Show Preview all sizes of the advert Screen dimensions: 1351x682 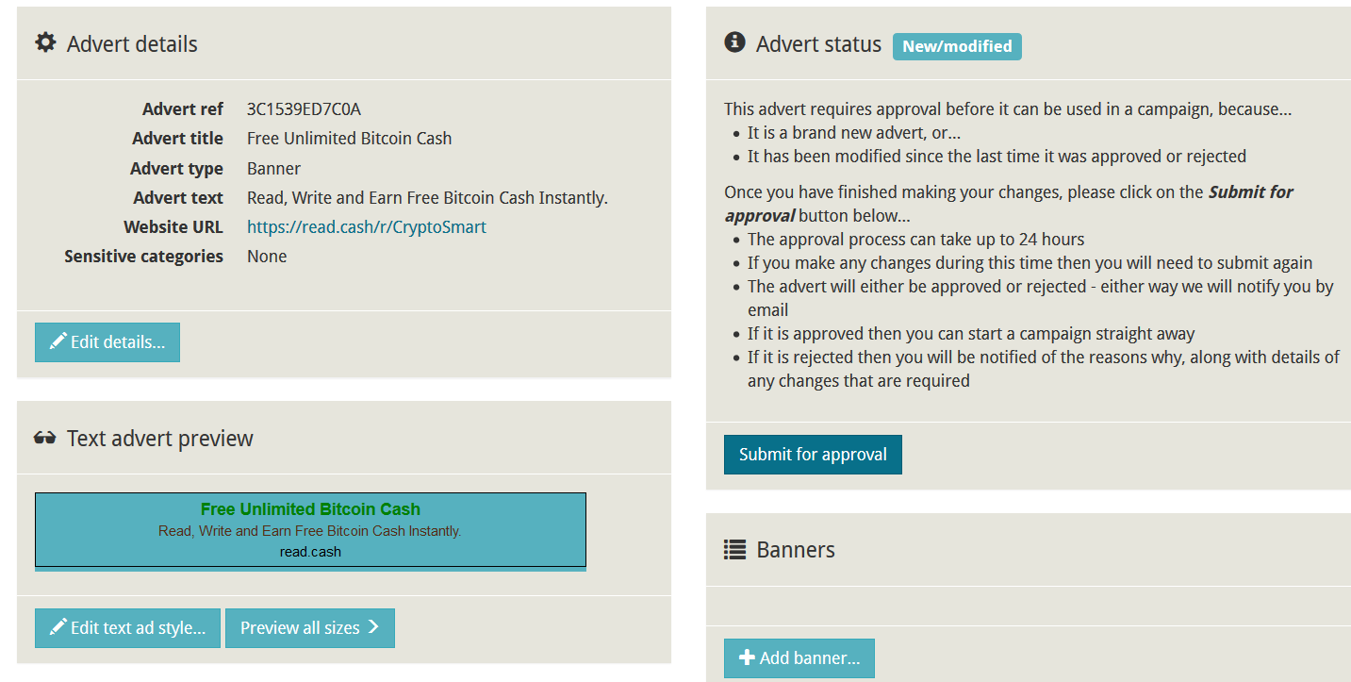click(310, 628)
